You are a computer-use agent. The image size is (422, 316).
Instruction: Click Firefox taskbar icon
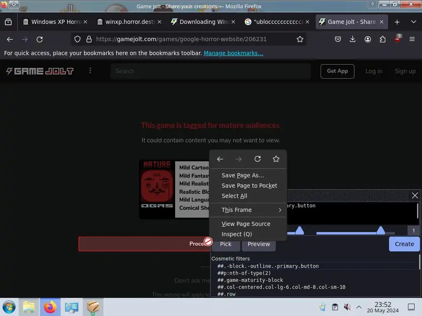50,307
